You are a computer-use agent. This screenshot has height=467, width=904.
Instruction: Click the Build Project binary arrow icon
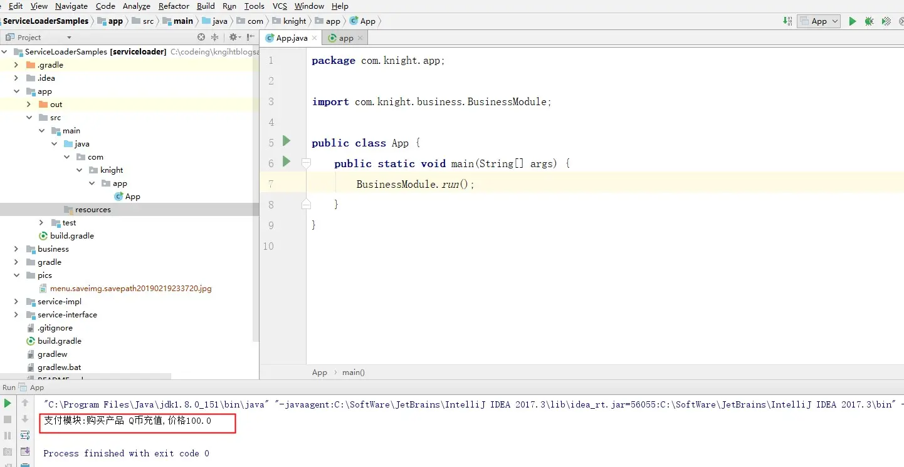pyautogui.click(x=787, y=21)
